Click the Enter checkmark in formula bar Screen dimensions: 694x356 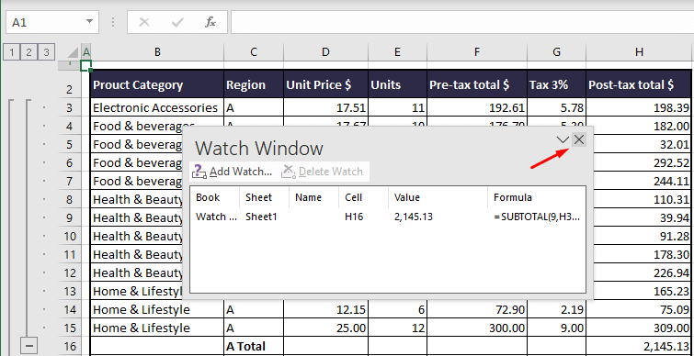[177, 22]
